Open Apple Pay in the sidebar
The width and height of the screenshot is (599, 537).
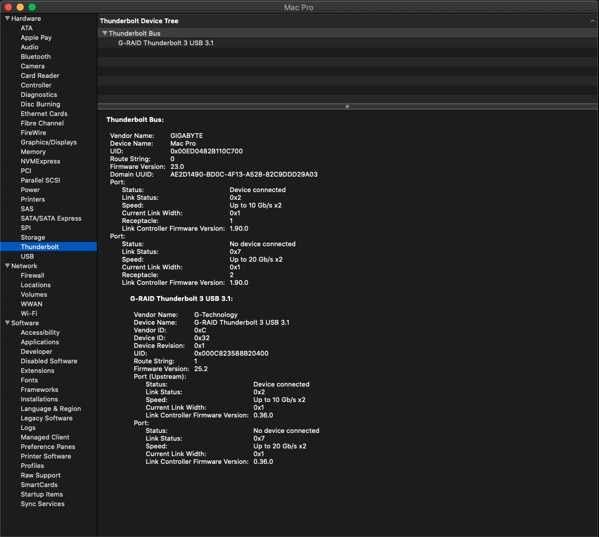click(36, 37)
